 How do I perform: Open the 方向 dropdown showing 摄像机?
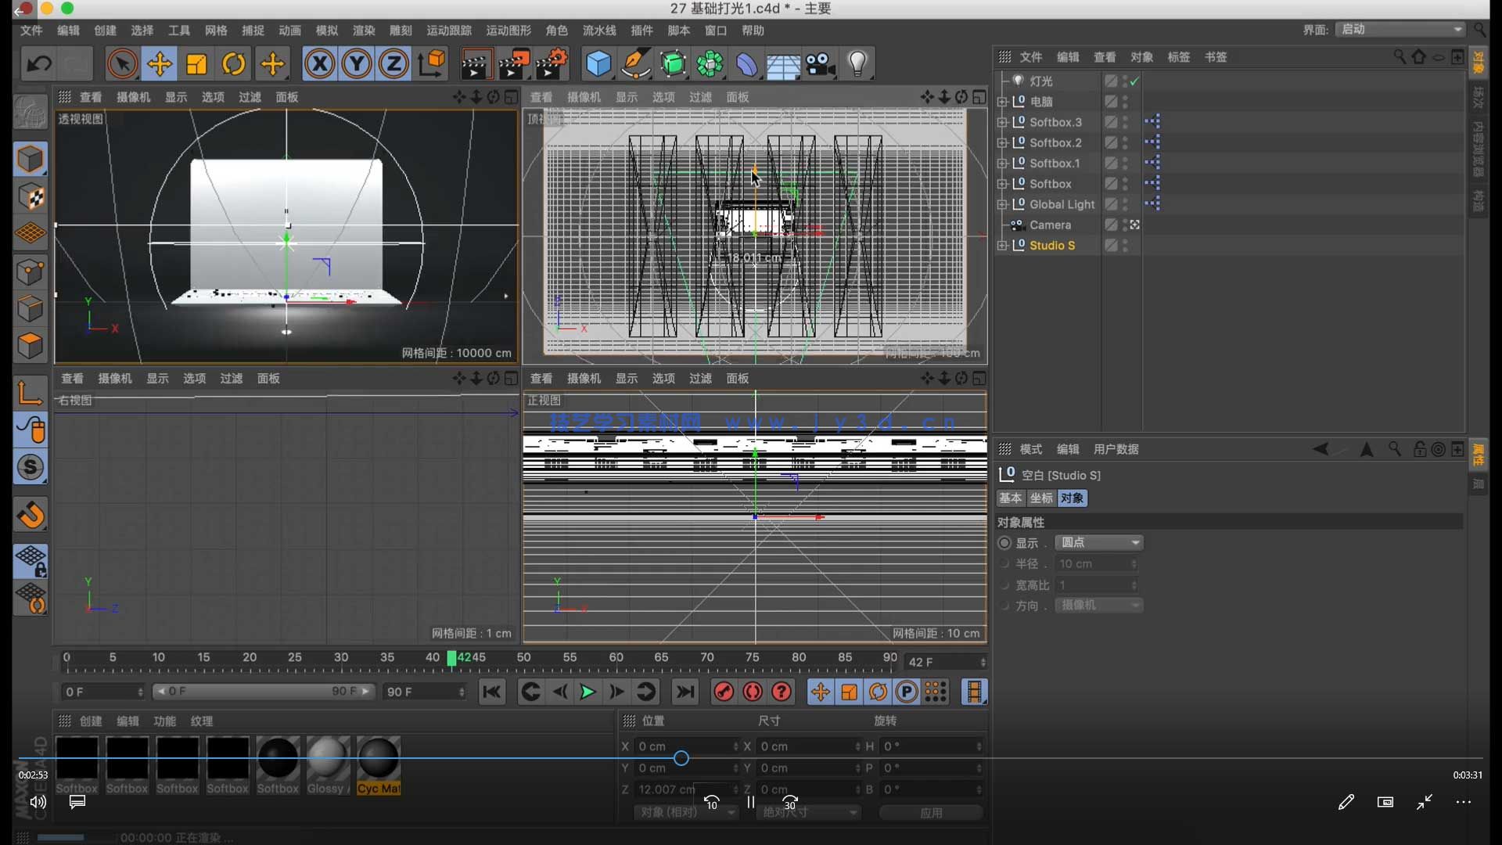1098,605
